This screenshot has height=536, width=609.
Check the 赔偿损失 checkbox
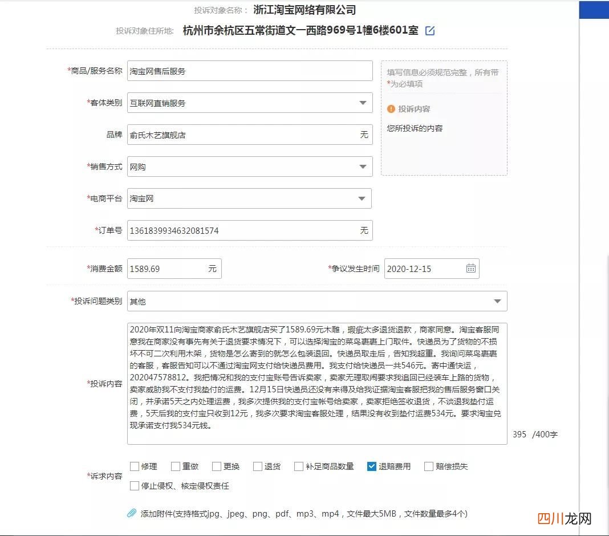pyautogui.click(x=429, y=466)
